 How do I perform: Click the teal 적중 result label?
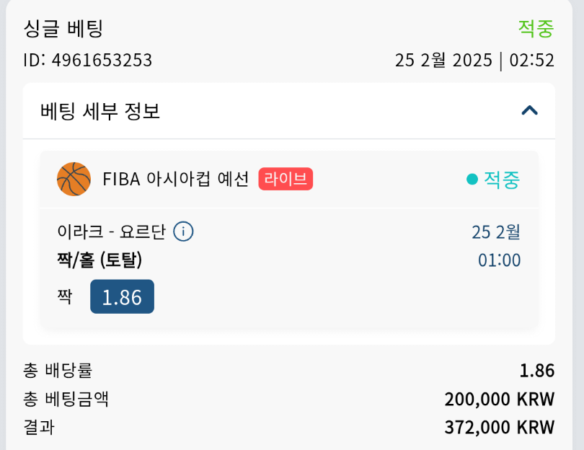tap(501, 180)
